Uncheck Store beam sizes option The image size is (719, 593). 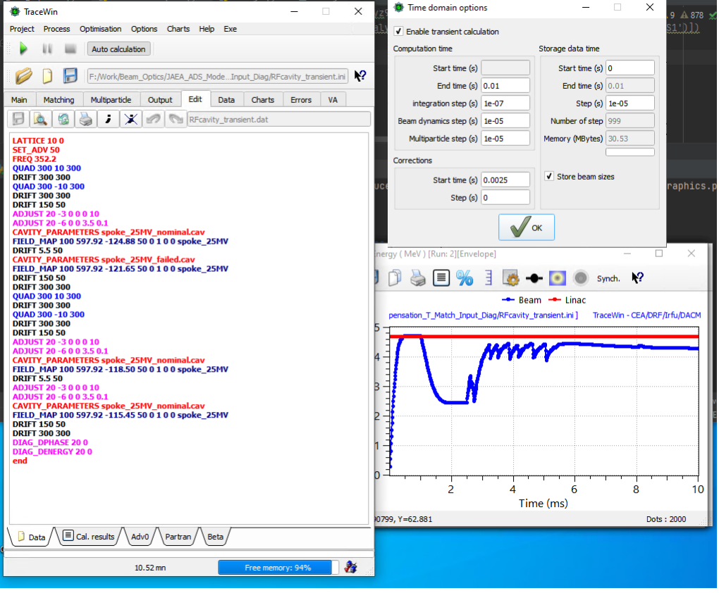pos(549,177)
